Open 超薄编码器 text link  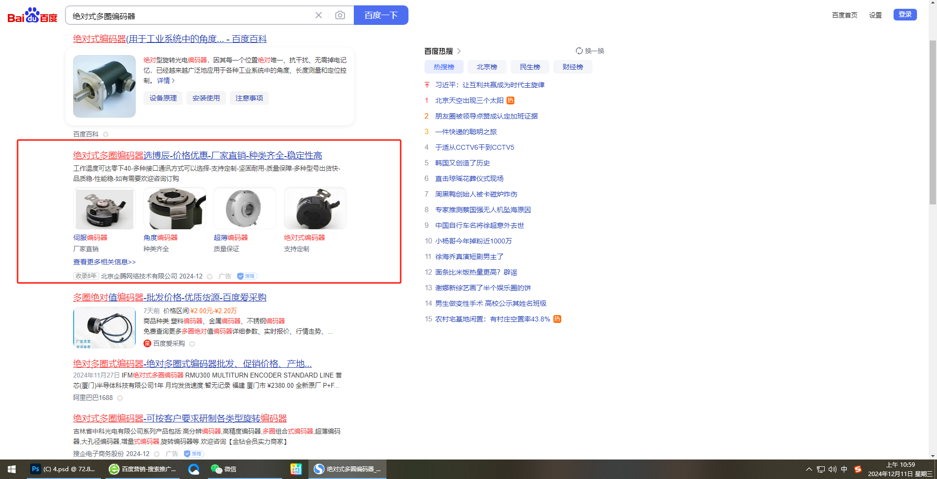231,238
